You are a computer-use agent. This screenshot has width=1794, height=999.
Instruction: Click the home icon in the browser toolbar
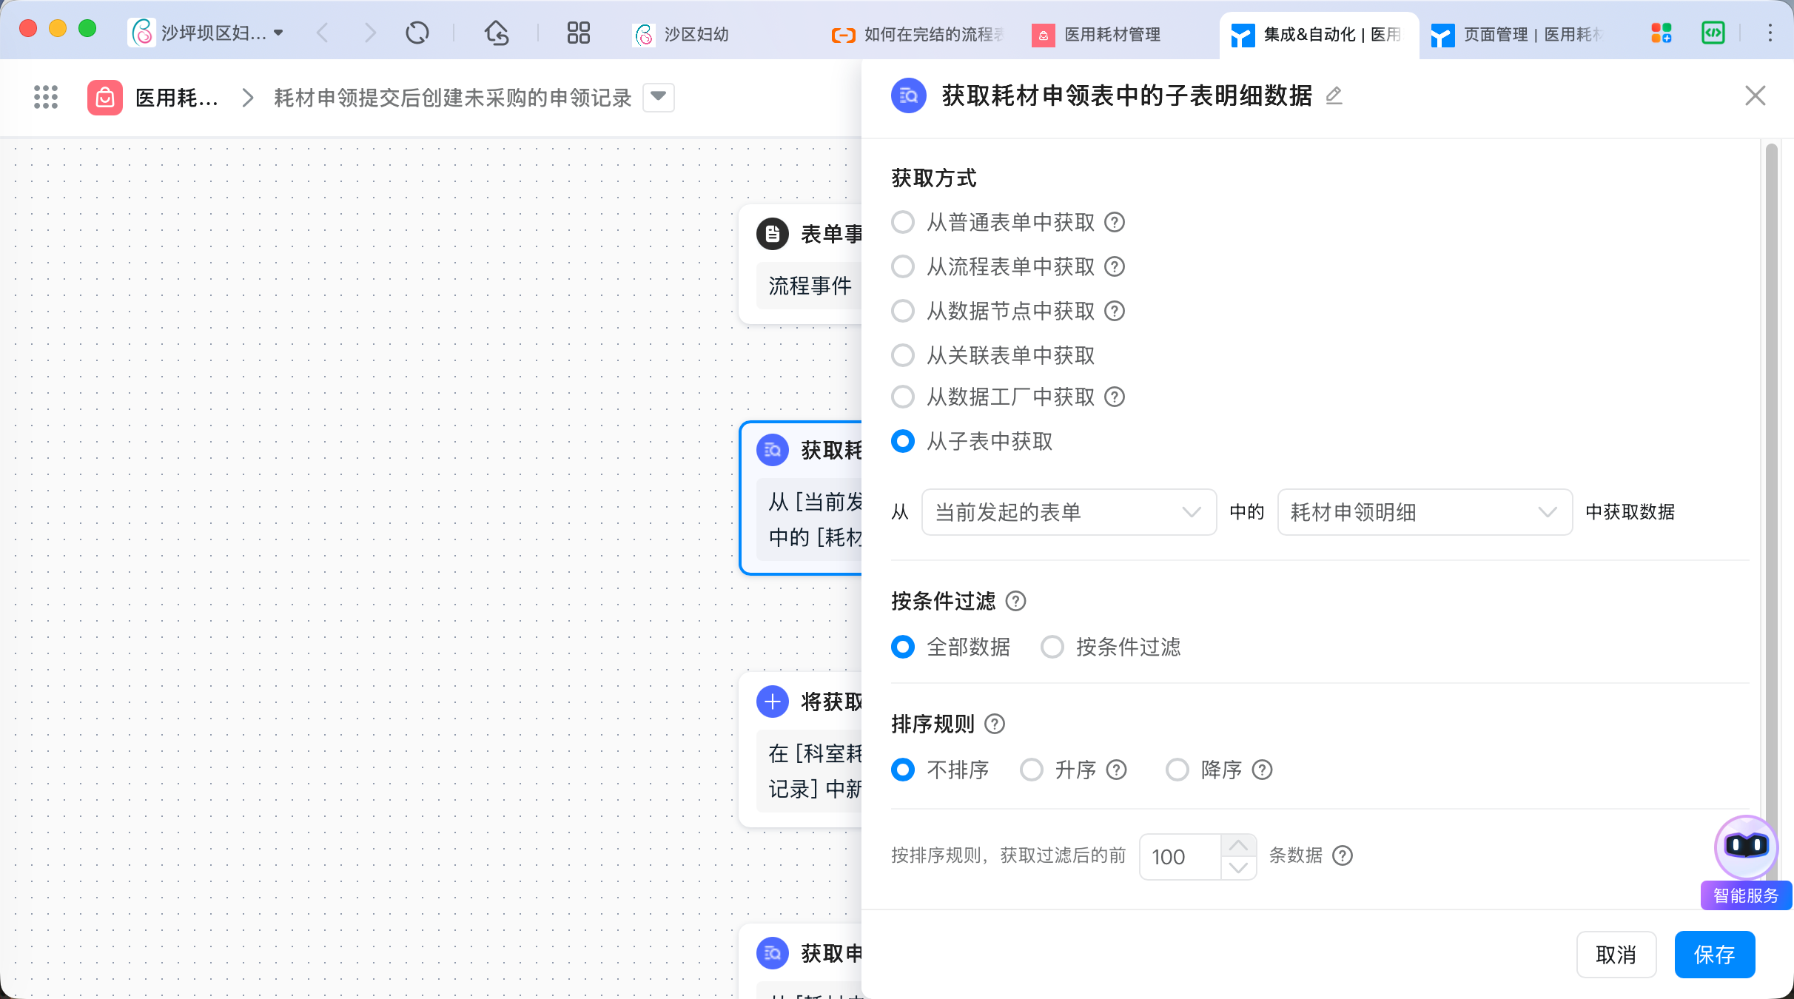[497, 33]
